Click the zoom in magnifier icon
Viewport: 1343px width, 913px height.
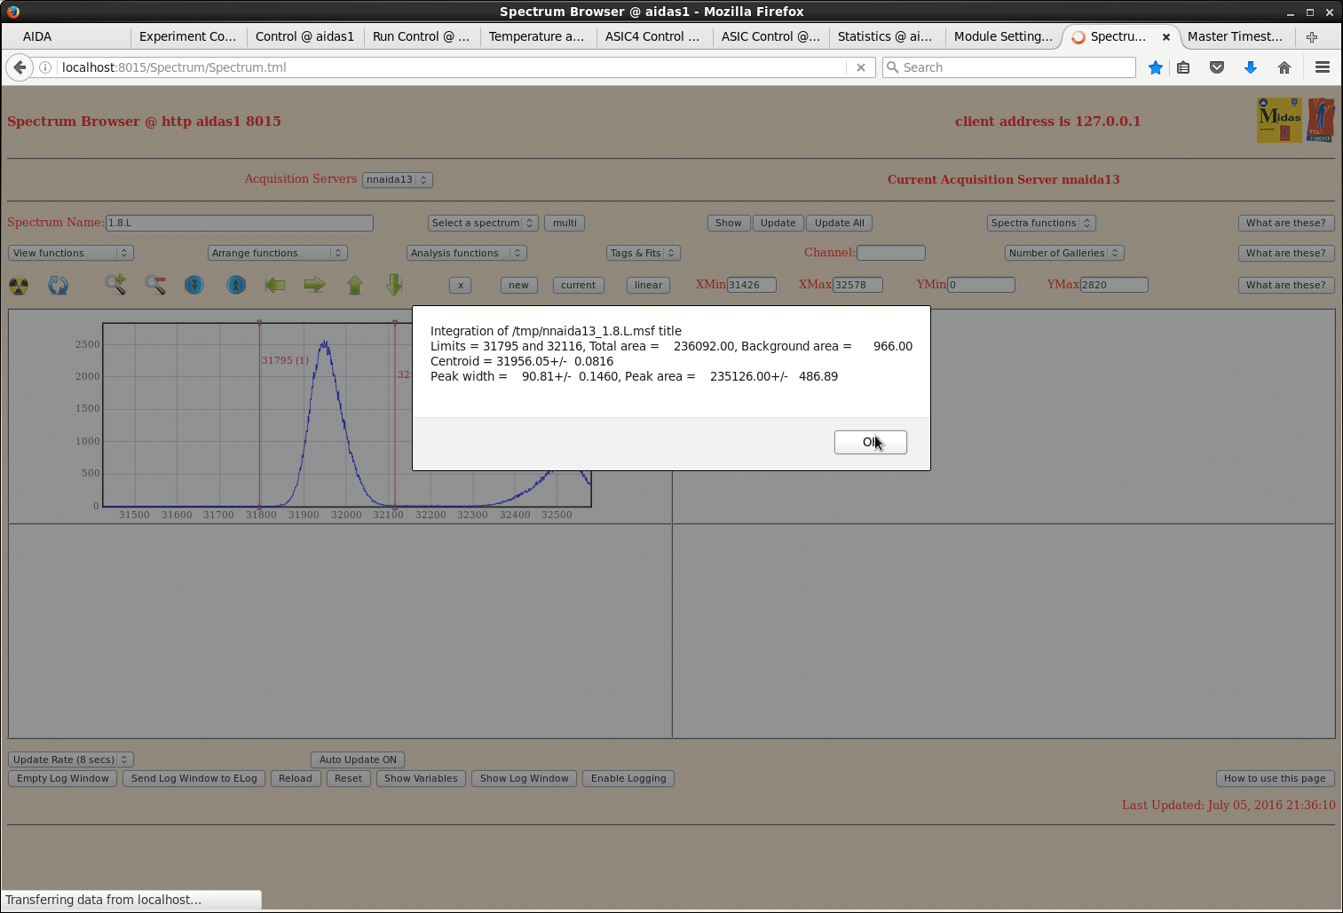(x=115, y=285)
